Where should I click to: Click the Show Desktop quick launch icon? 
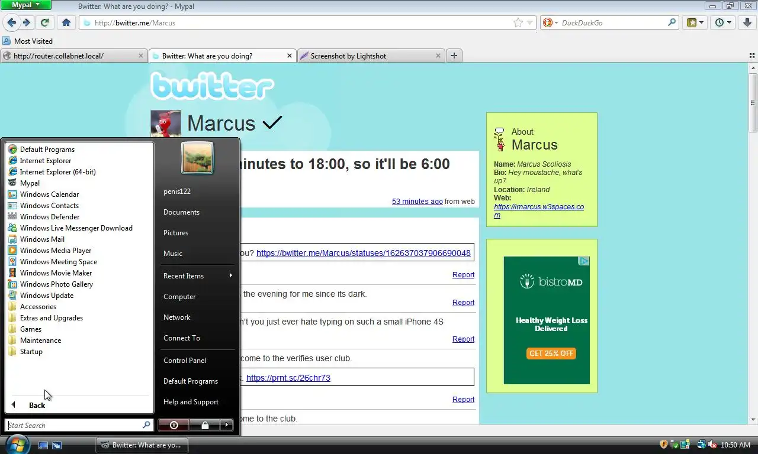coord(43,445)
